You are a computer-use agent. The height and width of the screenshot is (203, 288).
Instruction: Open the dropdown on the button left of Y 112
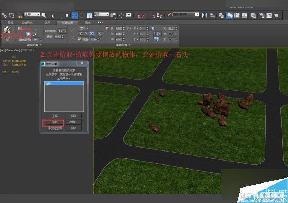pos(160,34)
